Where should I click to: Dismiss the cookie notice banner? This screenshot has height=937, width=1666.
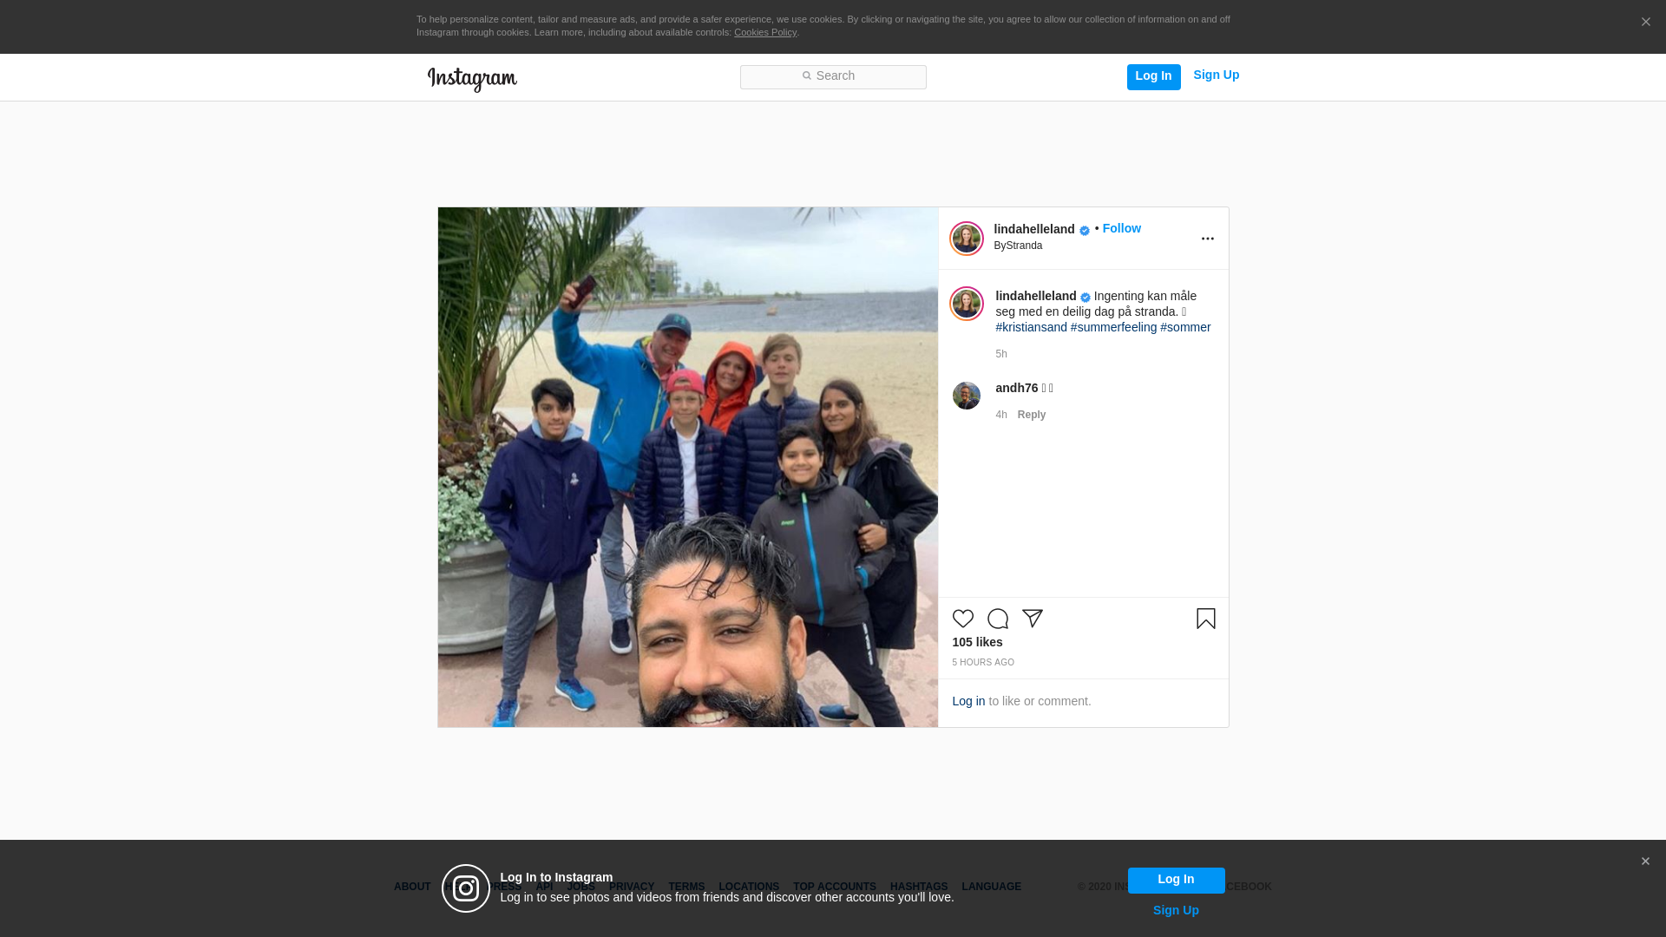pyautogui.click(x=1645, y=23)
